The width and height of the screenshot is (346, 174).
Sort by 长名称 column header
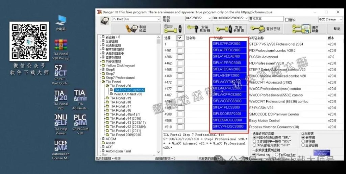(219, 38)
